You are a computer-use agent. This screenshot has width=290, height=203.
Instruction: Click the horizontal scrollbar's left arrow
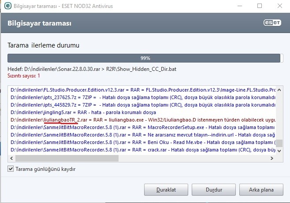point(11,158)
